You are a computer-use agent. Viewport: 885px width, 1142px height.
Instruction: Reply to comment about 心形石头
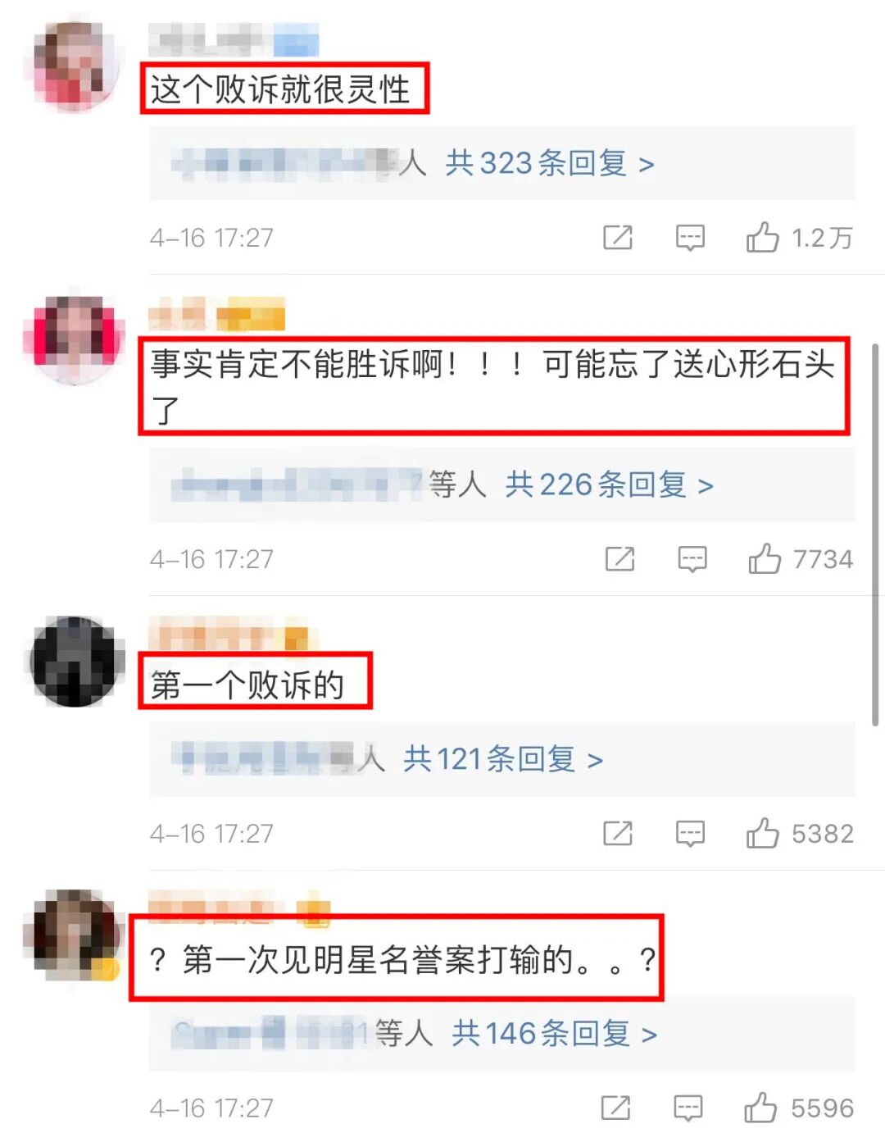692,560
